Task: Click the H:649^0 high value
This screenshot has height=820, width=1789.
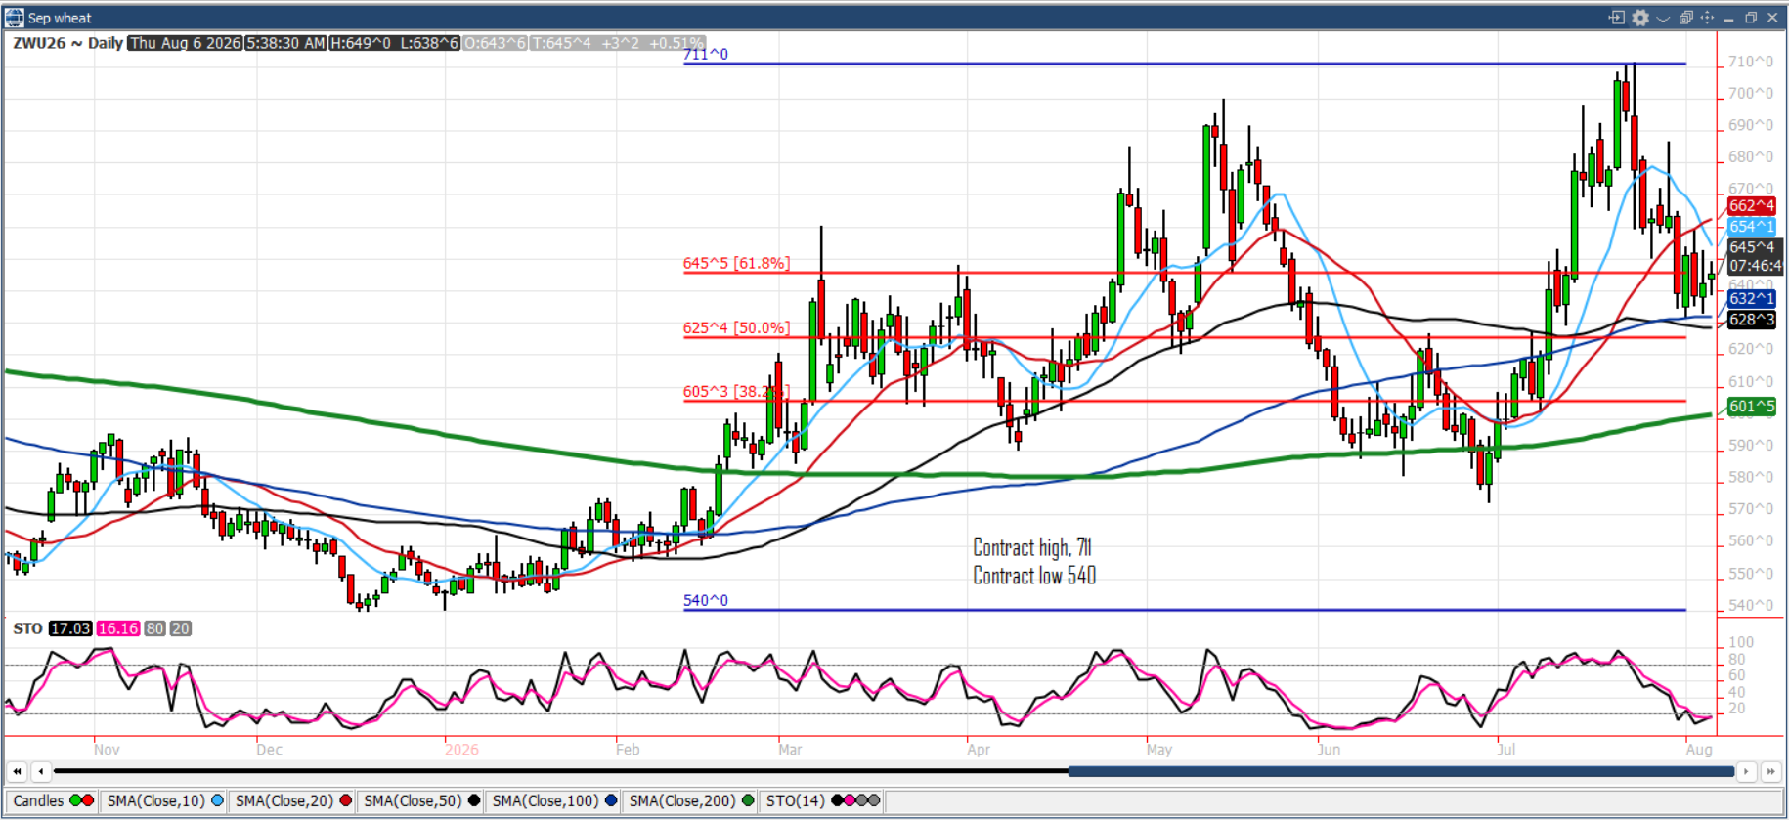Action: click(x=361, y=43)
